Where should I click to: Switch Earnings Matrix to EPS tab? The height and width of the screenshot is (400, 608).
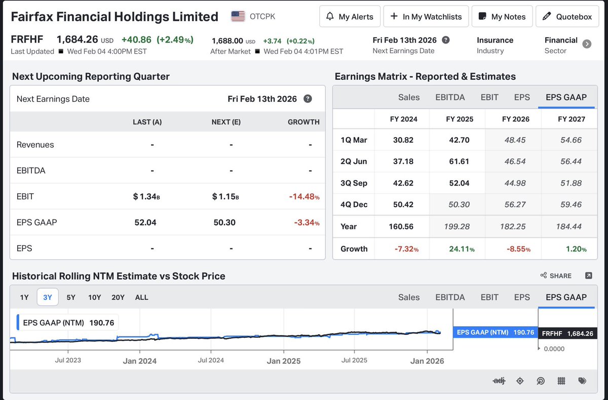tap(522, 97)
